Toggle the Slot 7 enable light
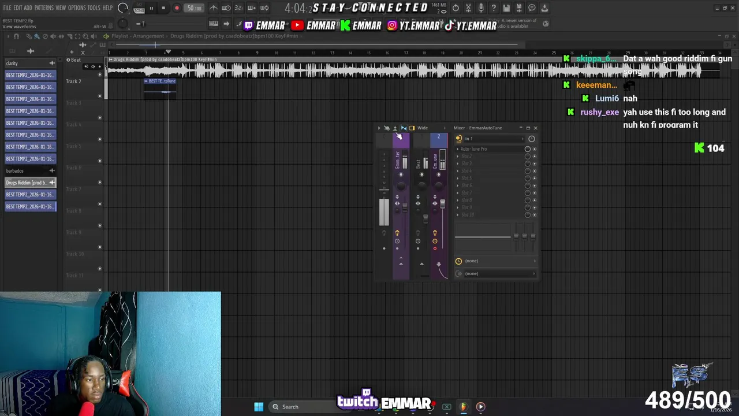 (x=534, y=193)
